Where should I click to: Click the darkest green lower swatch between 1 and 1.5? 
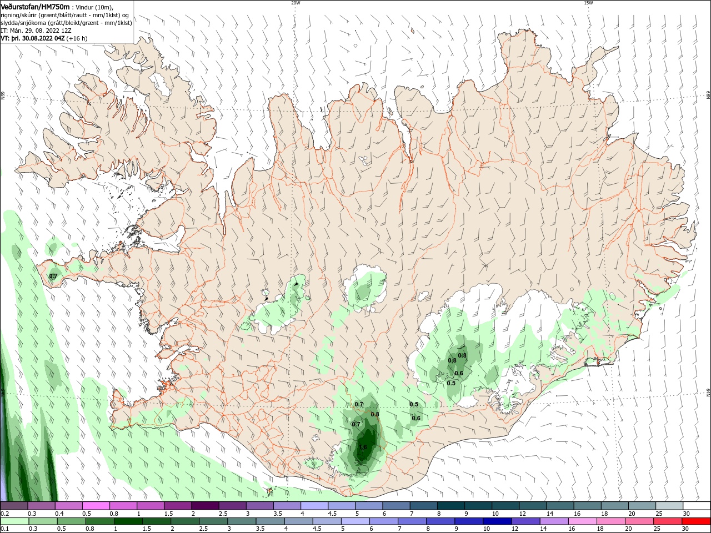pyautogui.click(x=128, y=521)
